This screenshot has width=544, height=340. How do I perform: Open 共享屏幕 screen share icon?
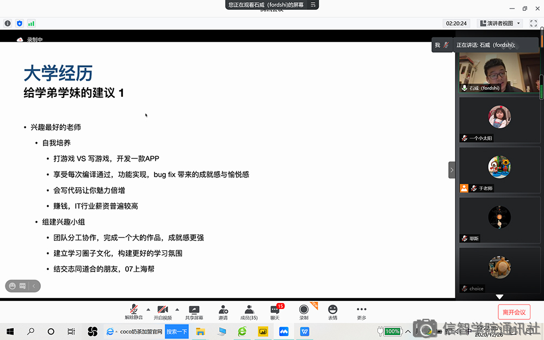tap(194, 312)
